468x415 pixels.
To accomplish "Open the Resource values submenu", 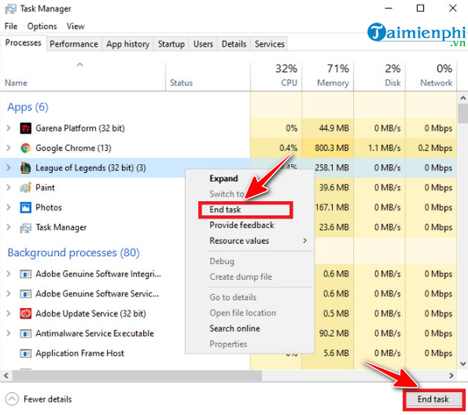I will tap(250, 241).
